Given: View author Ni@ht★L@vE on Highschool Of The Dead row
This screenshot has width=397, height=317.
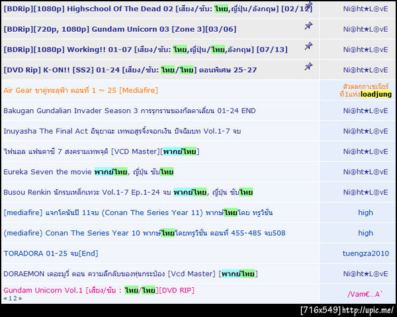Looking at the screenshot, I should tap(366, 9).
